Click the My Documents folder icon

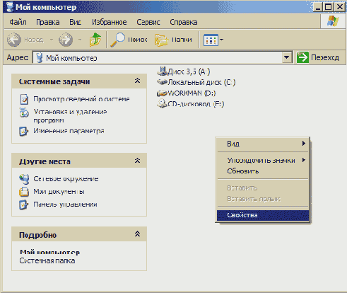coord(24,192)
